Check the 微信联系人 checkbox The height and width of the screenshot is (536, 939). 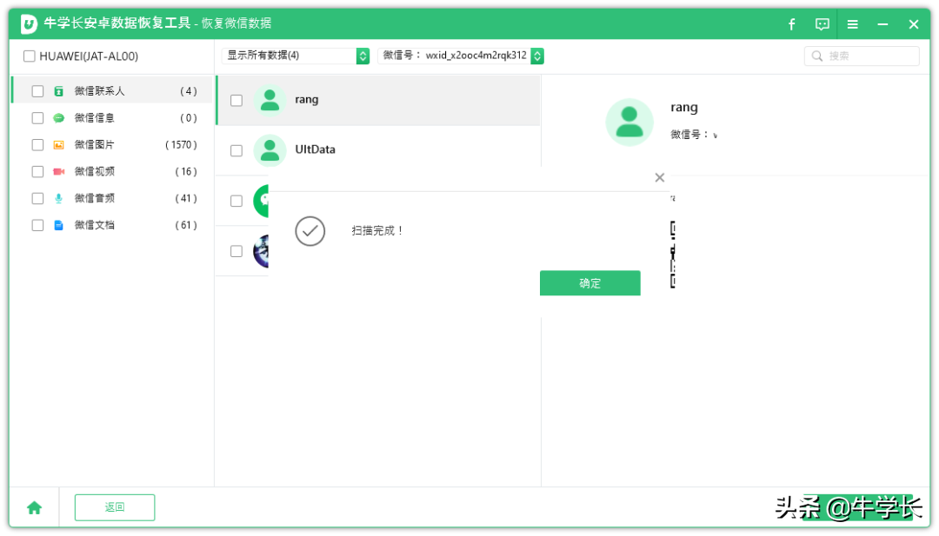click(37, 91)
